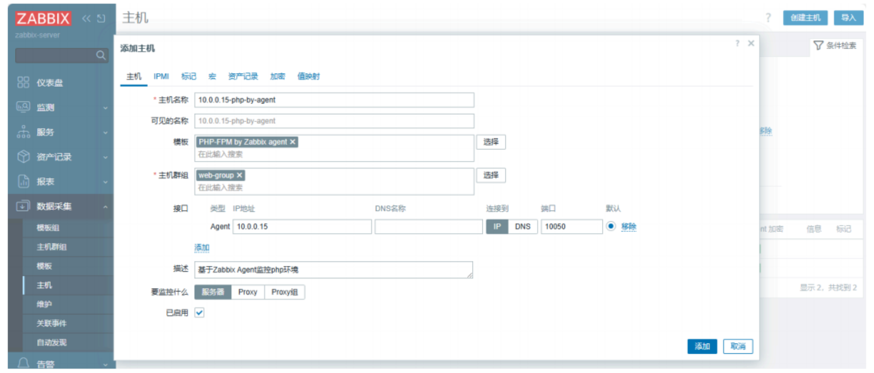This screenshot has width=874, height=373.
Task: Collapse the sidebar with double-arrow icon
Action: (x=86, y=18)
